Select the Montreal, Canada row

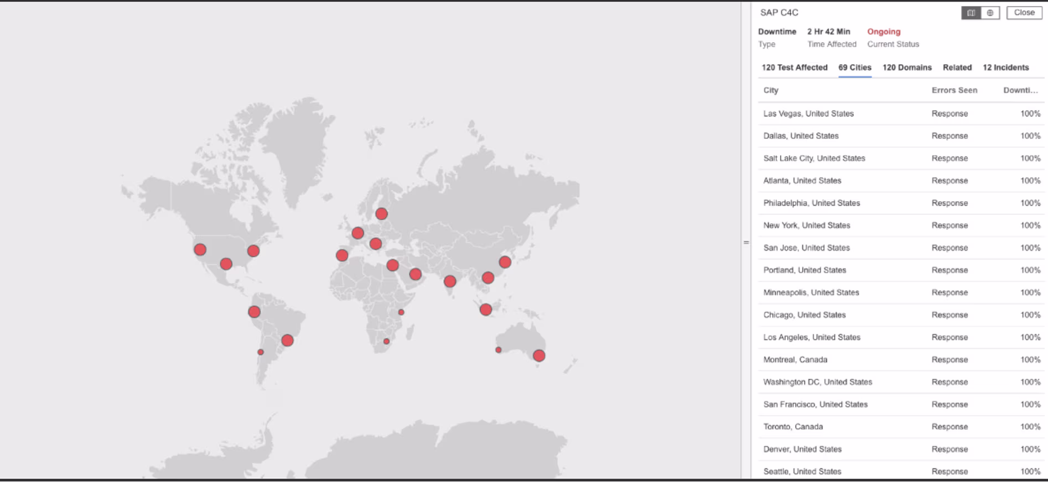(901, 360)
